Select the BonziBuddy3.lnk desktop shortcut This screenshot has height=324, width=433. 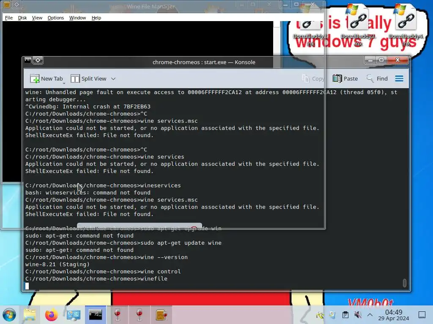(x=358, y=25)
